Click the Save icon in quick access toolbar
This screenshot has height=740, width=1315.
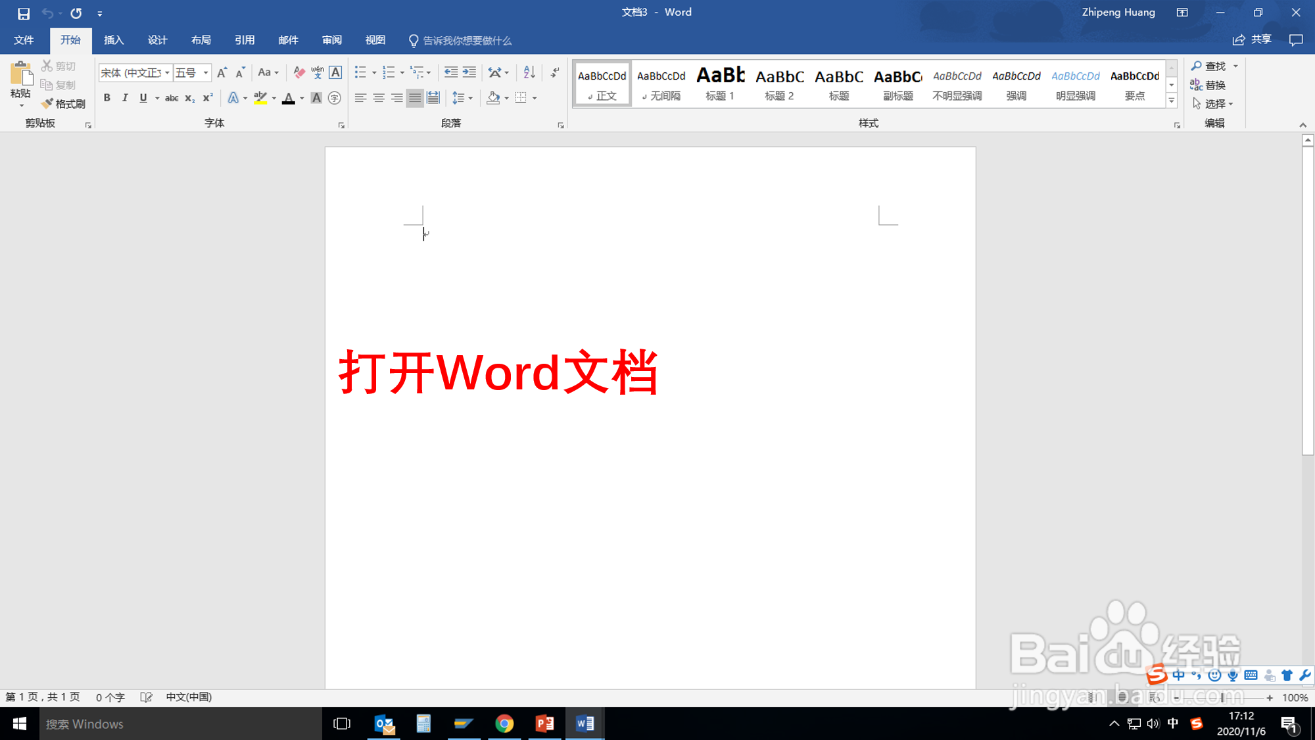[x=24, y=13]
